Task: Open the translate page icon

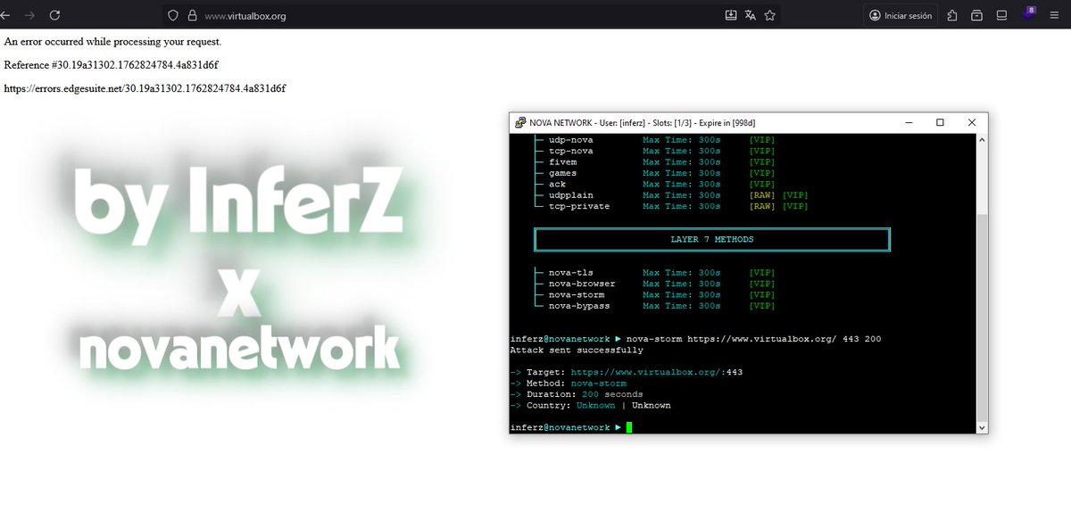Action: 751,15
